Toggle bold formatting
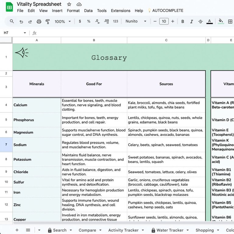The height and width of the screenshot is (234, 234). pyautogui.click(x=183, y=22)
